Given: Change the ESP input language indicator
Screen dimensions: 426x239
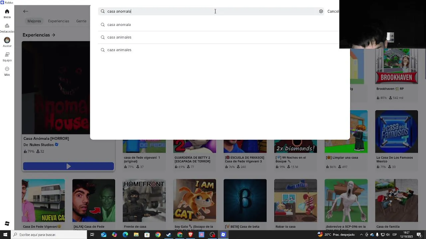Looking at the screenshot, I should pos(395,235).
